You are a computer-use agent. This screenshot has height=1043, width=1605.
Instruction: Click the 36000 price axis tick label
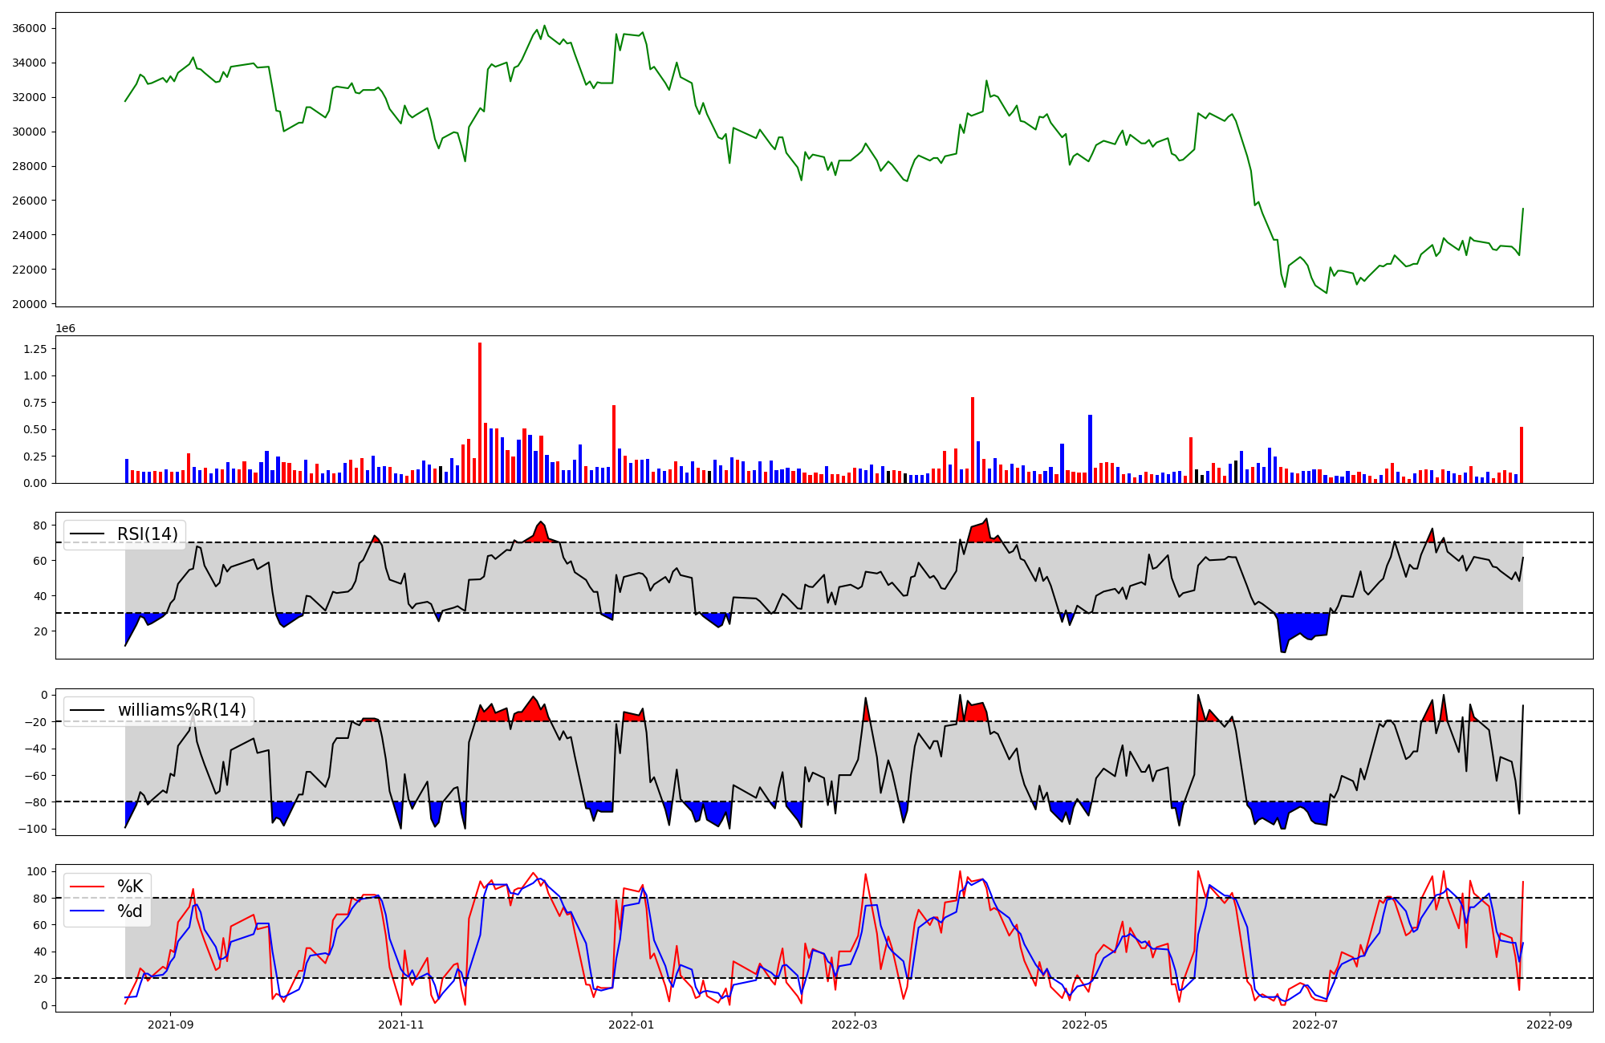[30, 28]
